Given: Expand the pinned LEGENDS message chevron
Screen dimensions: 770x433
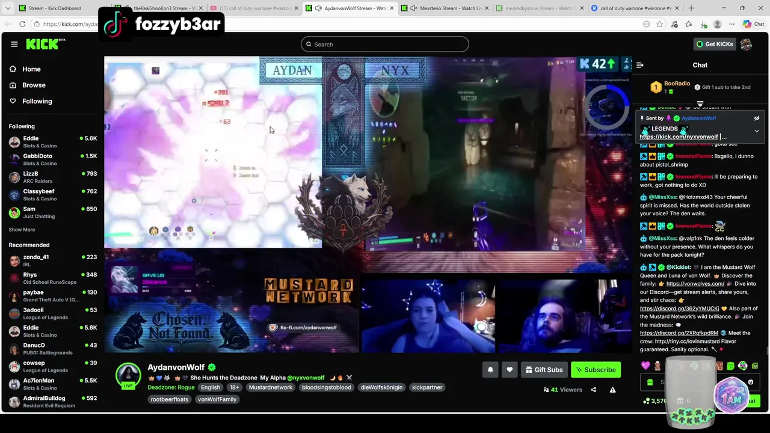Looking at the screenshot, I should pos(757,131).
